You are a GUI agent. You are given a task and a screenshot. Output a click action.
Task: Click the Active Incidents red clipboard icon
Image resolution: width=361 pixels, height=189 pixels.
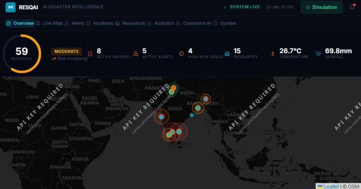(90, 54)
